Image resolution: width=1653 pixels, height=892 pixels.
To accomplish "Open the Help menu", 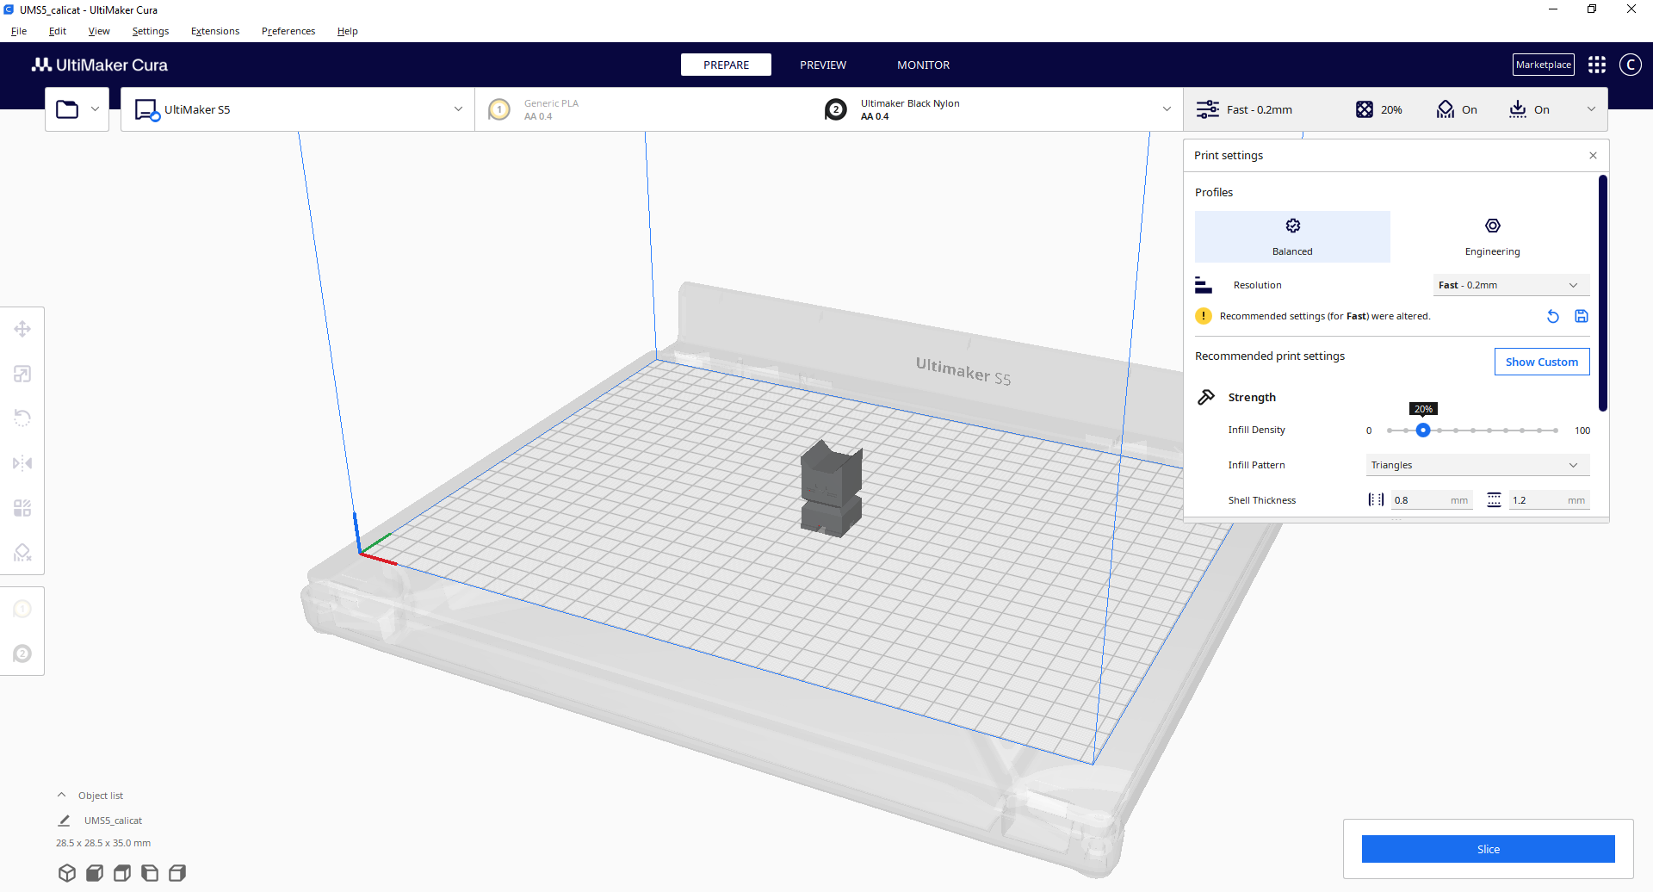I will tap(348, 31).
